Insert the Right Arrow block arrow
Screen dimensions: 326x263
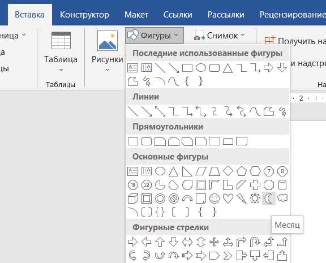[x=133, y=242]
